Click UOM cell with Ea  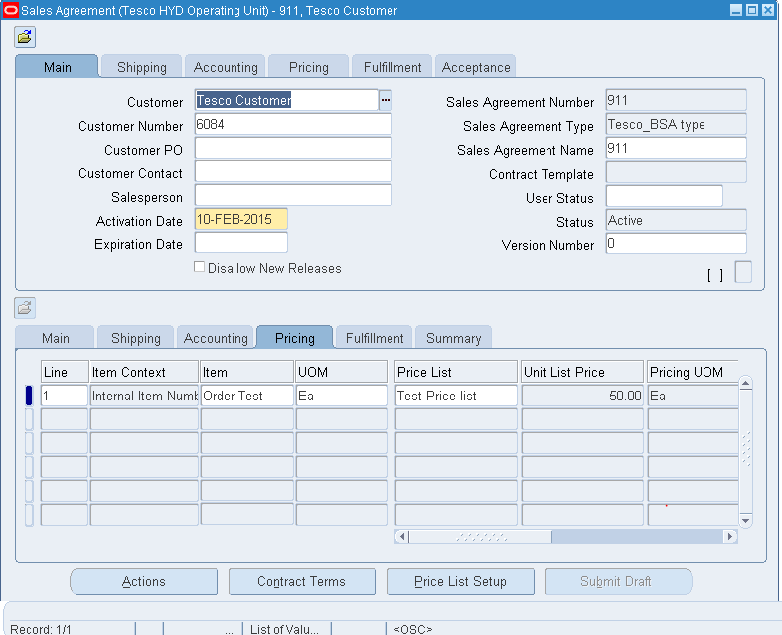pos(342,396)
